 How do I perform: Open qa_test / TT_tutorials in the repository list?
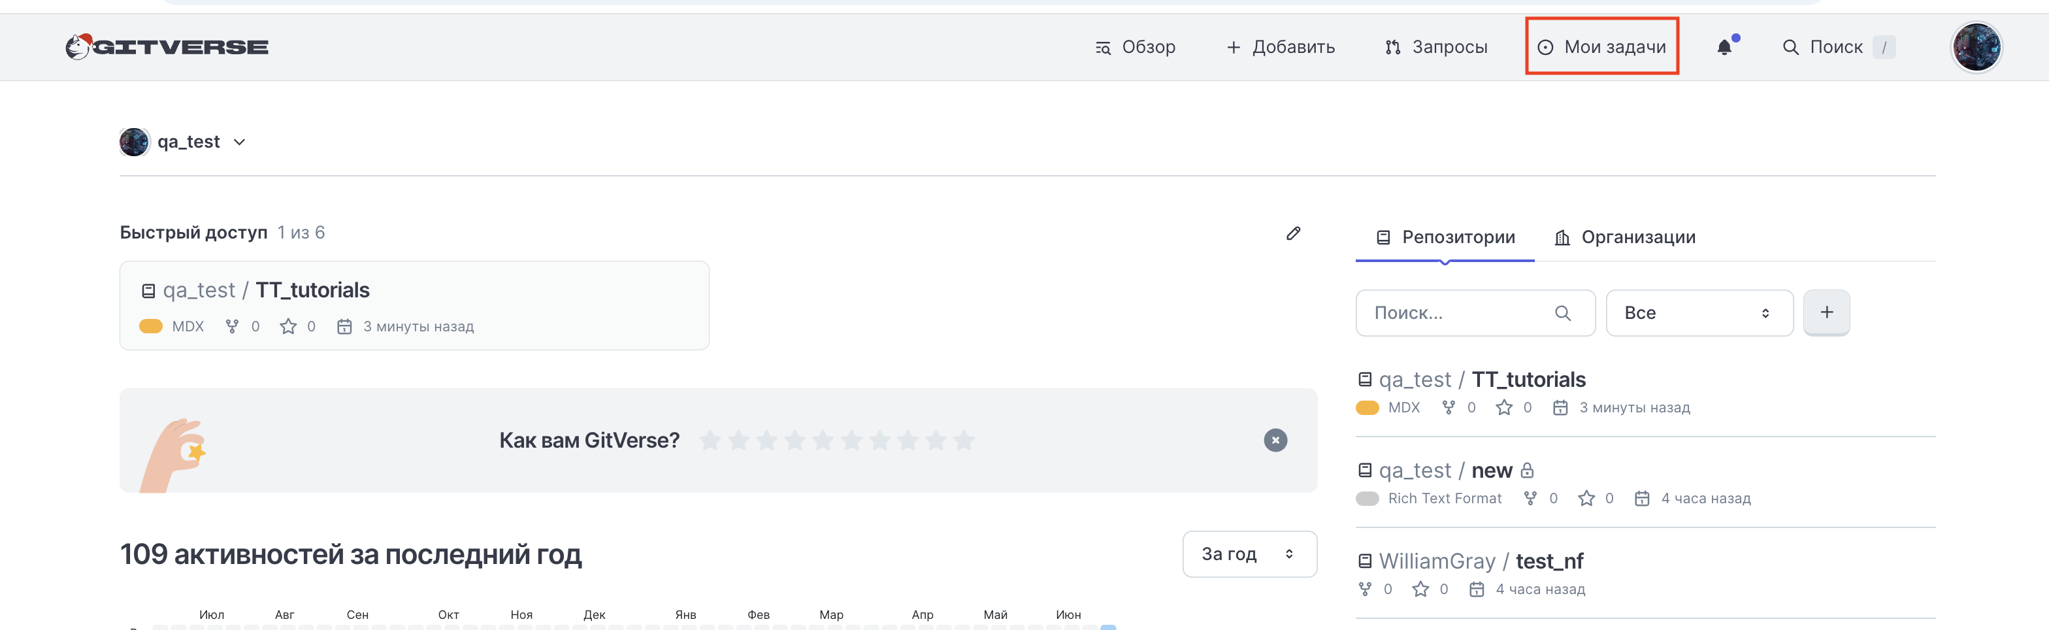point(1482,380)
